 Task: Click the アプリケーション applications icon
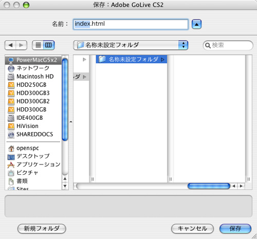[x=11, y=165]
